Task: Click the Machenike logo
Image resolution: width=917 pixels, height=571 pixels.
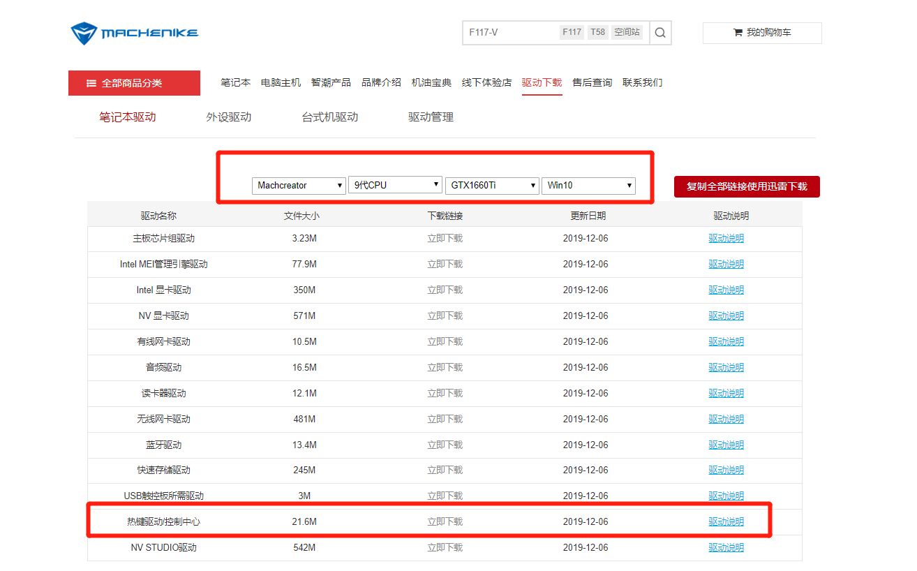Action: click(135, 33)
